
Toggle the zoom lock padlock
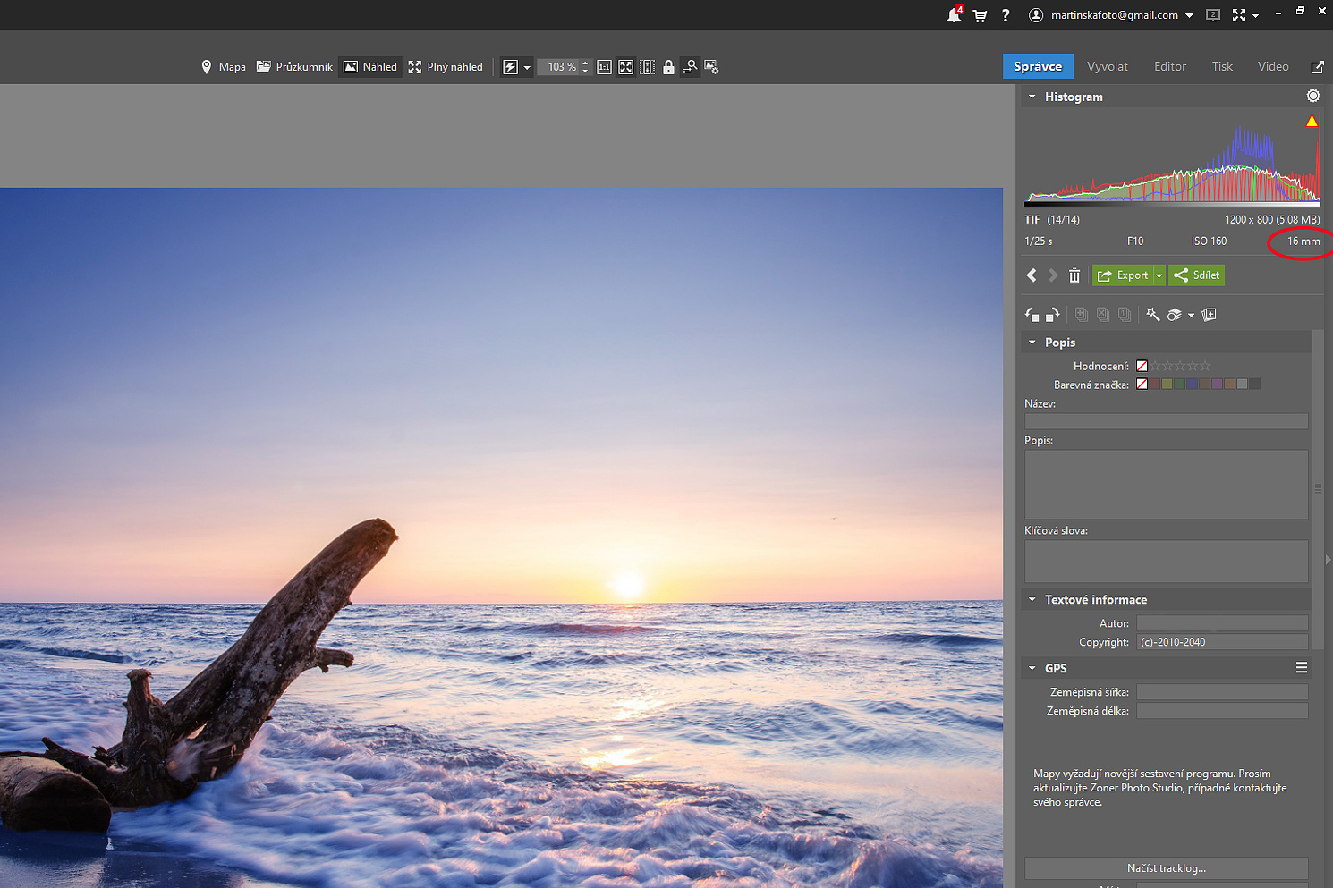[668, 67]
